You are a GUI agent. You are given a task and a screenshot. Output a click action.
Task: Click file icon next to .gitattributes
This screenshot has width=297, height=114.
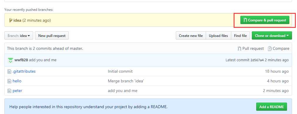coord(9,72)
